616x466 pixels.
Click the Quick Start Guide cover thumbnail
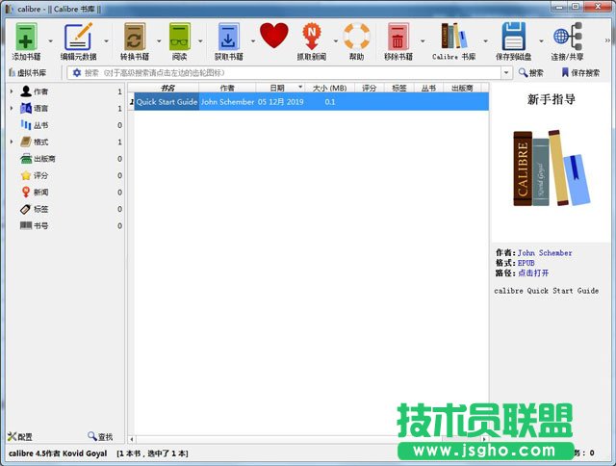tap(552, 169)
